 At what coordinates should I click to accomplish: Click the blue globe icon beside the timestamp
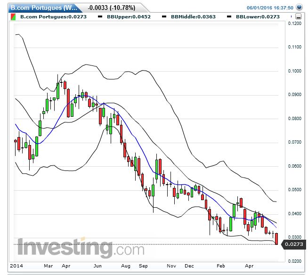[x=299, y=7]
